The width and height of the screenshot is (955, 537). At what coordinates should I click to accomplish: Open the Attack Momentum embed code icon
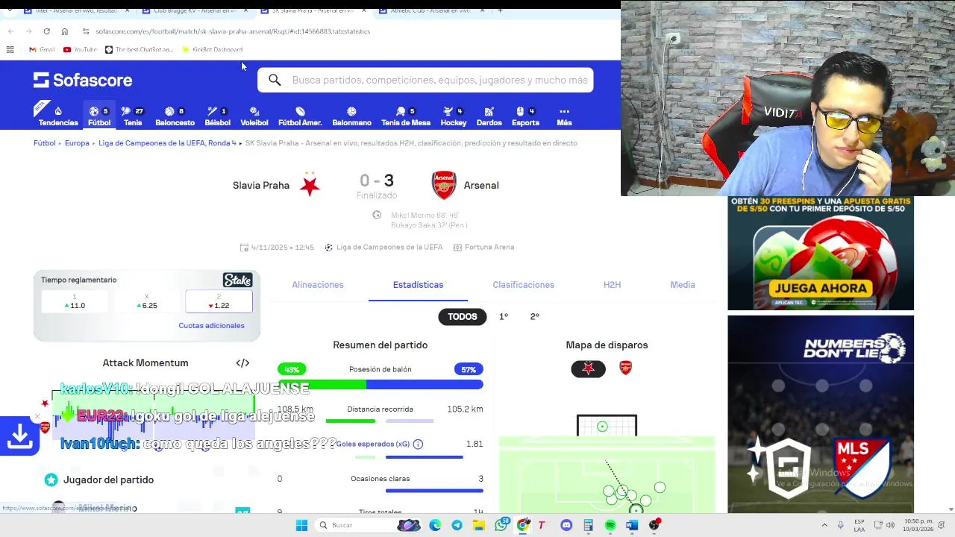(242, 363)
